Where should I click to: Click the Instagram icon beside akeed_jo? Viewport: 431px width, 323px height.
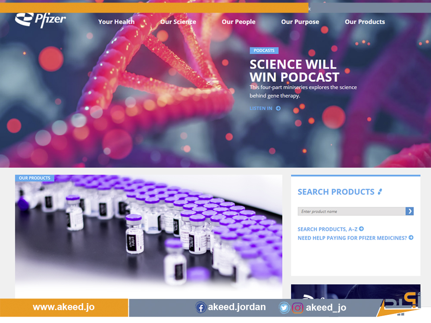(x=297, y=307)
